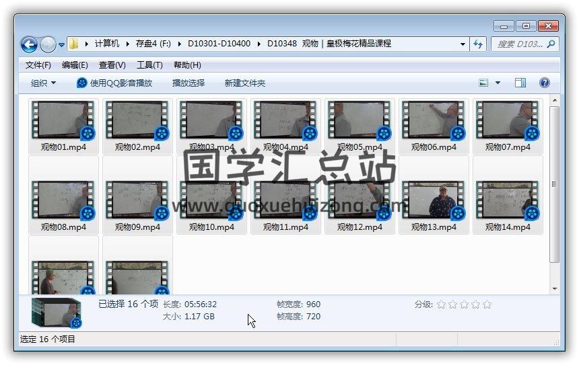This screenshot has height=365, width=579.
Task: Rate four stars in 分级
Action: (x=475, y=305)
